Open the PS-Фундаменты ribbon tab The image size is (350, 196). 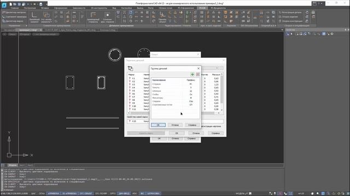coord(218,8)
